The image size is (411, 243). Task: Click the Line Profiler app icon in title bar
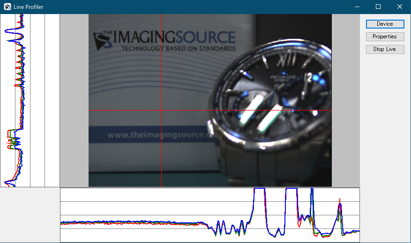7,7
